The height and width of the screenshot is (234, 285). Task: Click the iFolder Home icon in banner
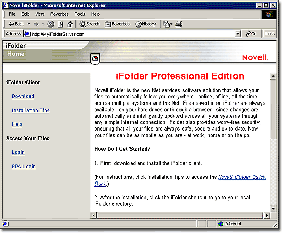[95, 59]
